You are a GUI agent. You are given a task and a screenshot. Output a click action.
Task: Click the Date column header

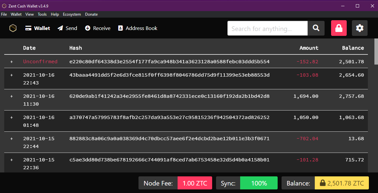point(29,48)
